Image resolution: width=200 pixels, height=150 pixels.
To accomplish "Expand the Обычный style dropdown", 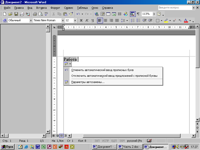I will [x=31, y=20].
